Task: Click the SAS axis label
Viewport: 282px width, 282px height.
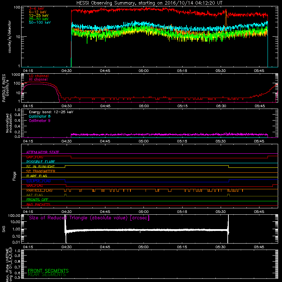Action: (x=4, y=229)
